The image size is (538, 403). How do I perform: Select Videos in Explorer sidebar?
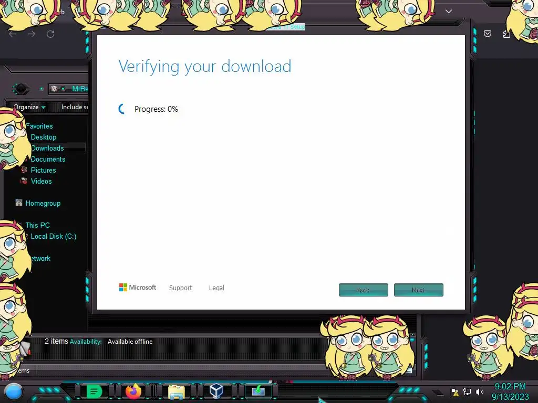point(41,181)
